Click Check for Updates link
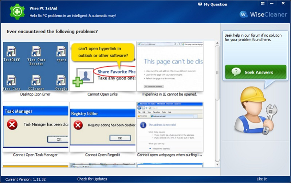291x183 pixels. [x=92, y=179]
